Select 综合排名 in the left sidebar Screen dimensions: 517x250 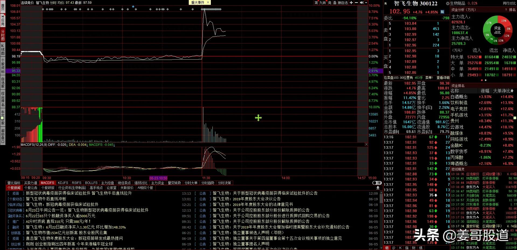(3, 99)
